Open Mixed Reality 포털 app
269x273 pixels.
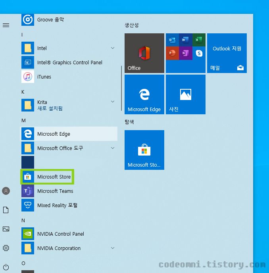coord(69,205)
